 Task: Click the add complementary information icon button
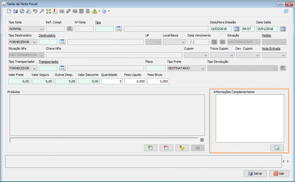[x=277, y=148]
